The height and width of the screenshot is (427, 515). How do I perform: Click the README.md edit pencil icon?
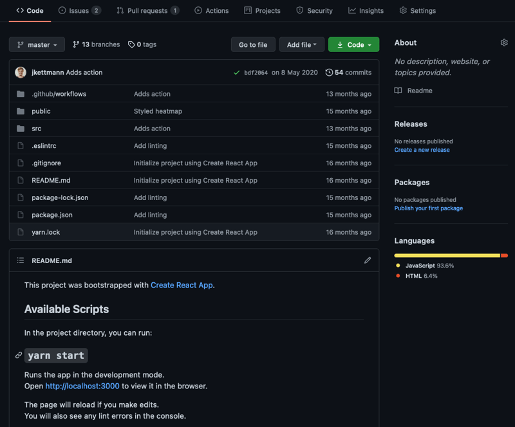(368, 260)
